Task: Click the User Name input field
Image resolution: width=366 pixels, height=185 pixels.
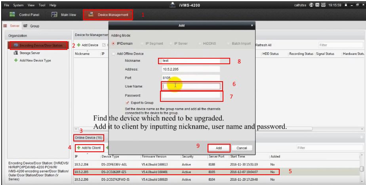Action: 191,86
